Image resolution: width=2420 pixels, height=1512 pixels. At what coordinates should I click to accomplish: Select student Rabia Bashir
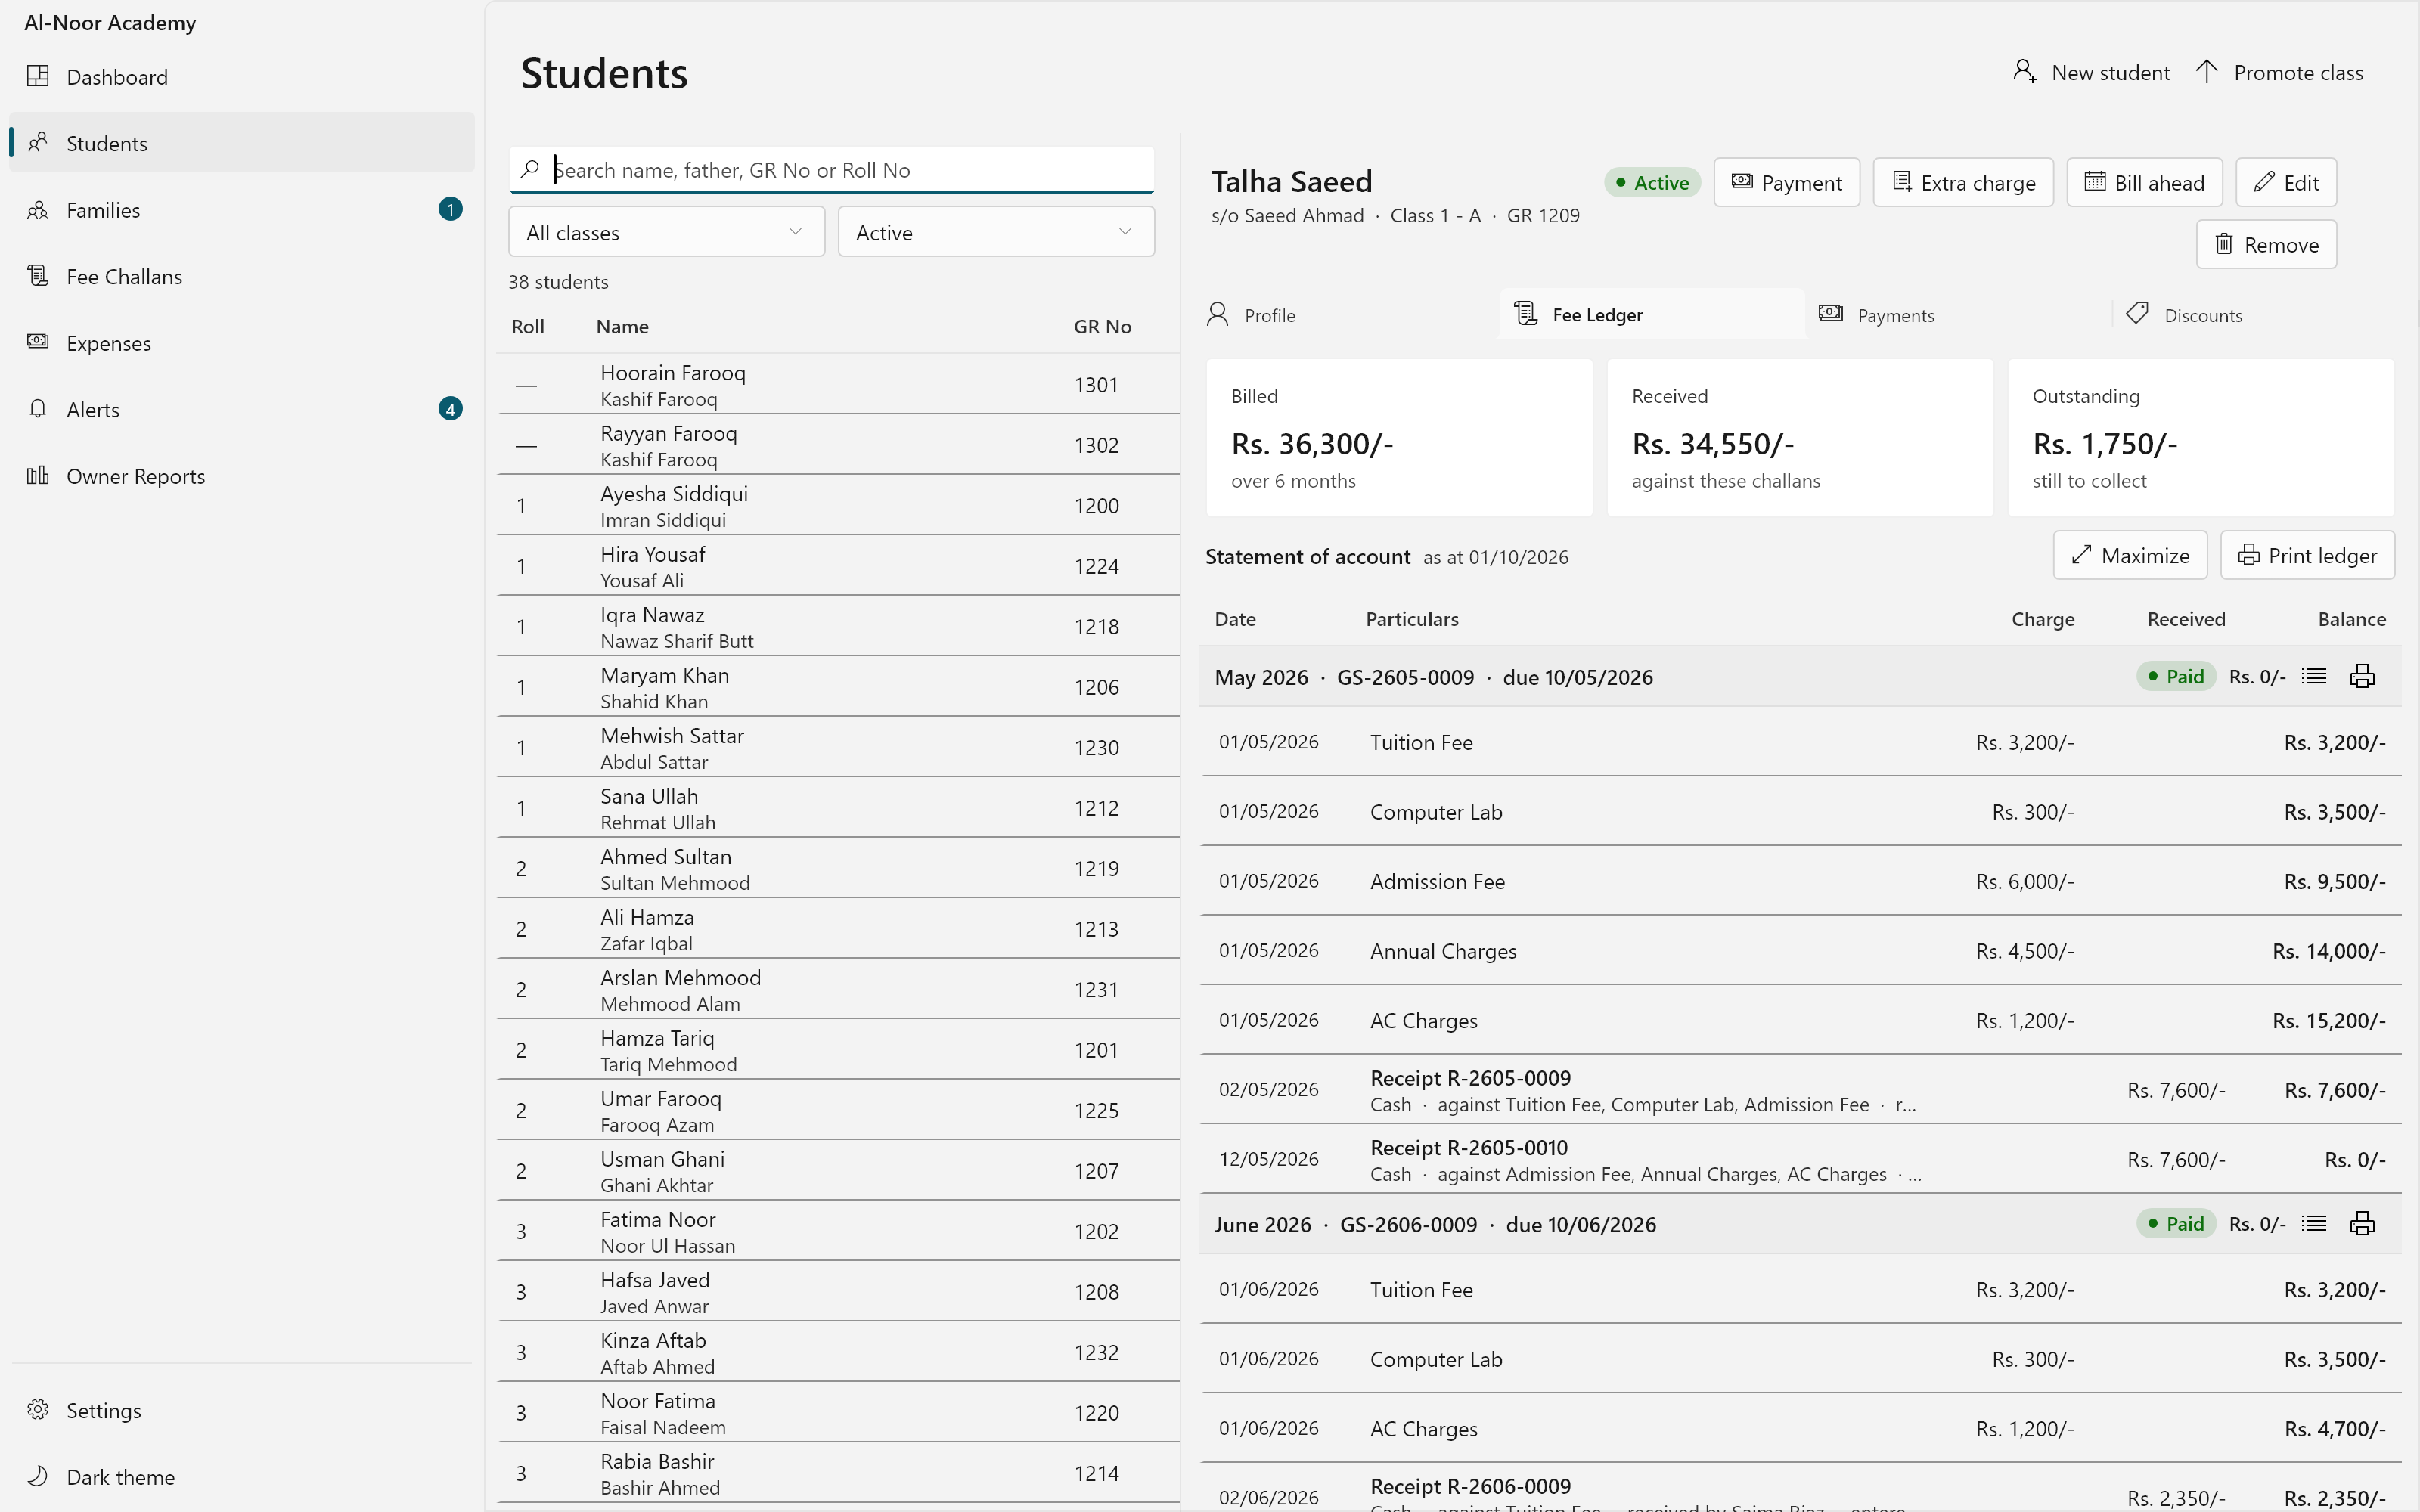click(838, 1473)
